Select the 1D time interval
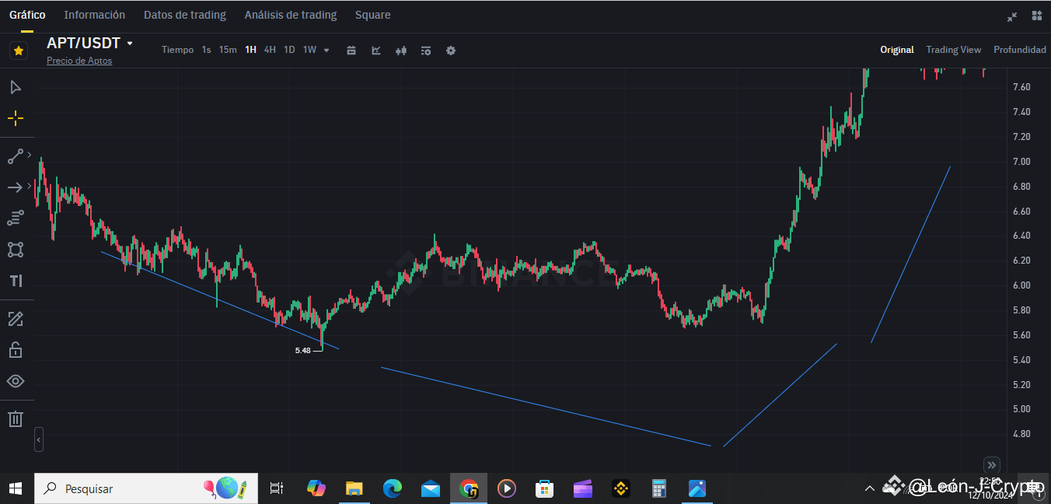 pos(289,50)
